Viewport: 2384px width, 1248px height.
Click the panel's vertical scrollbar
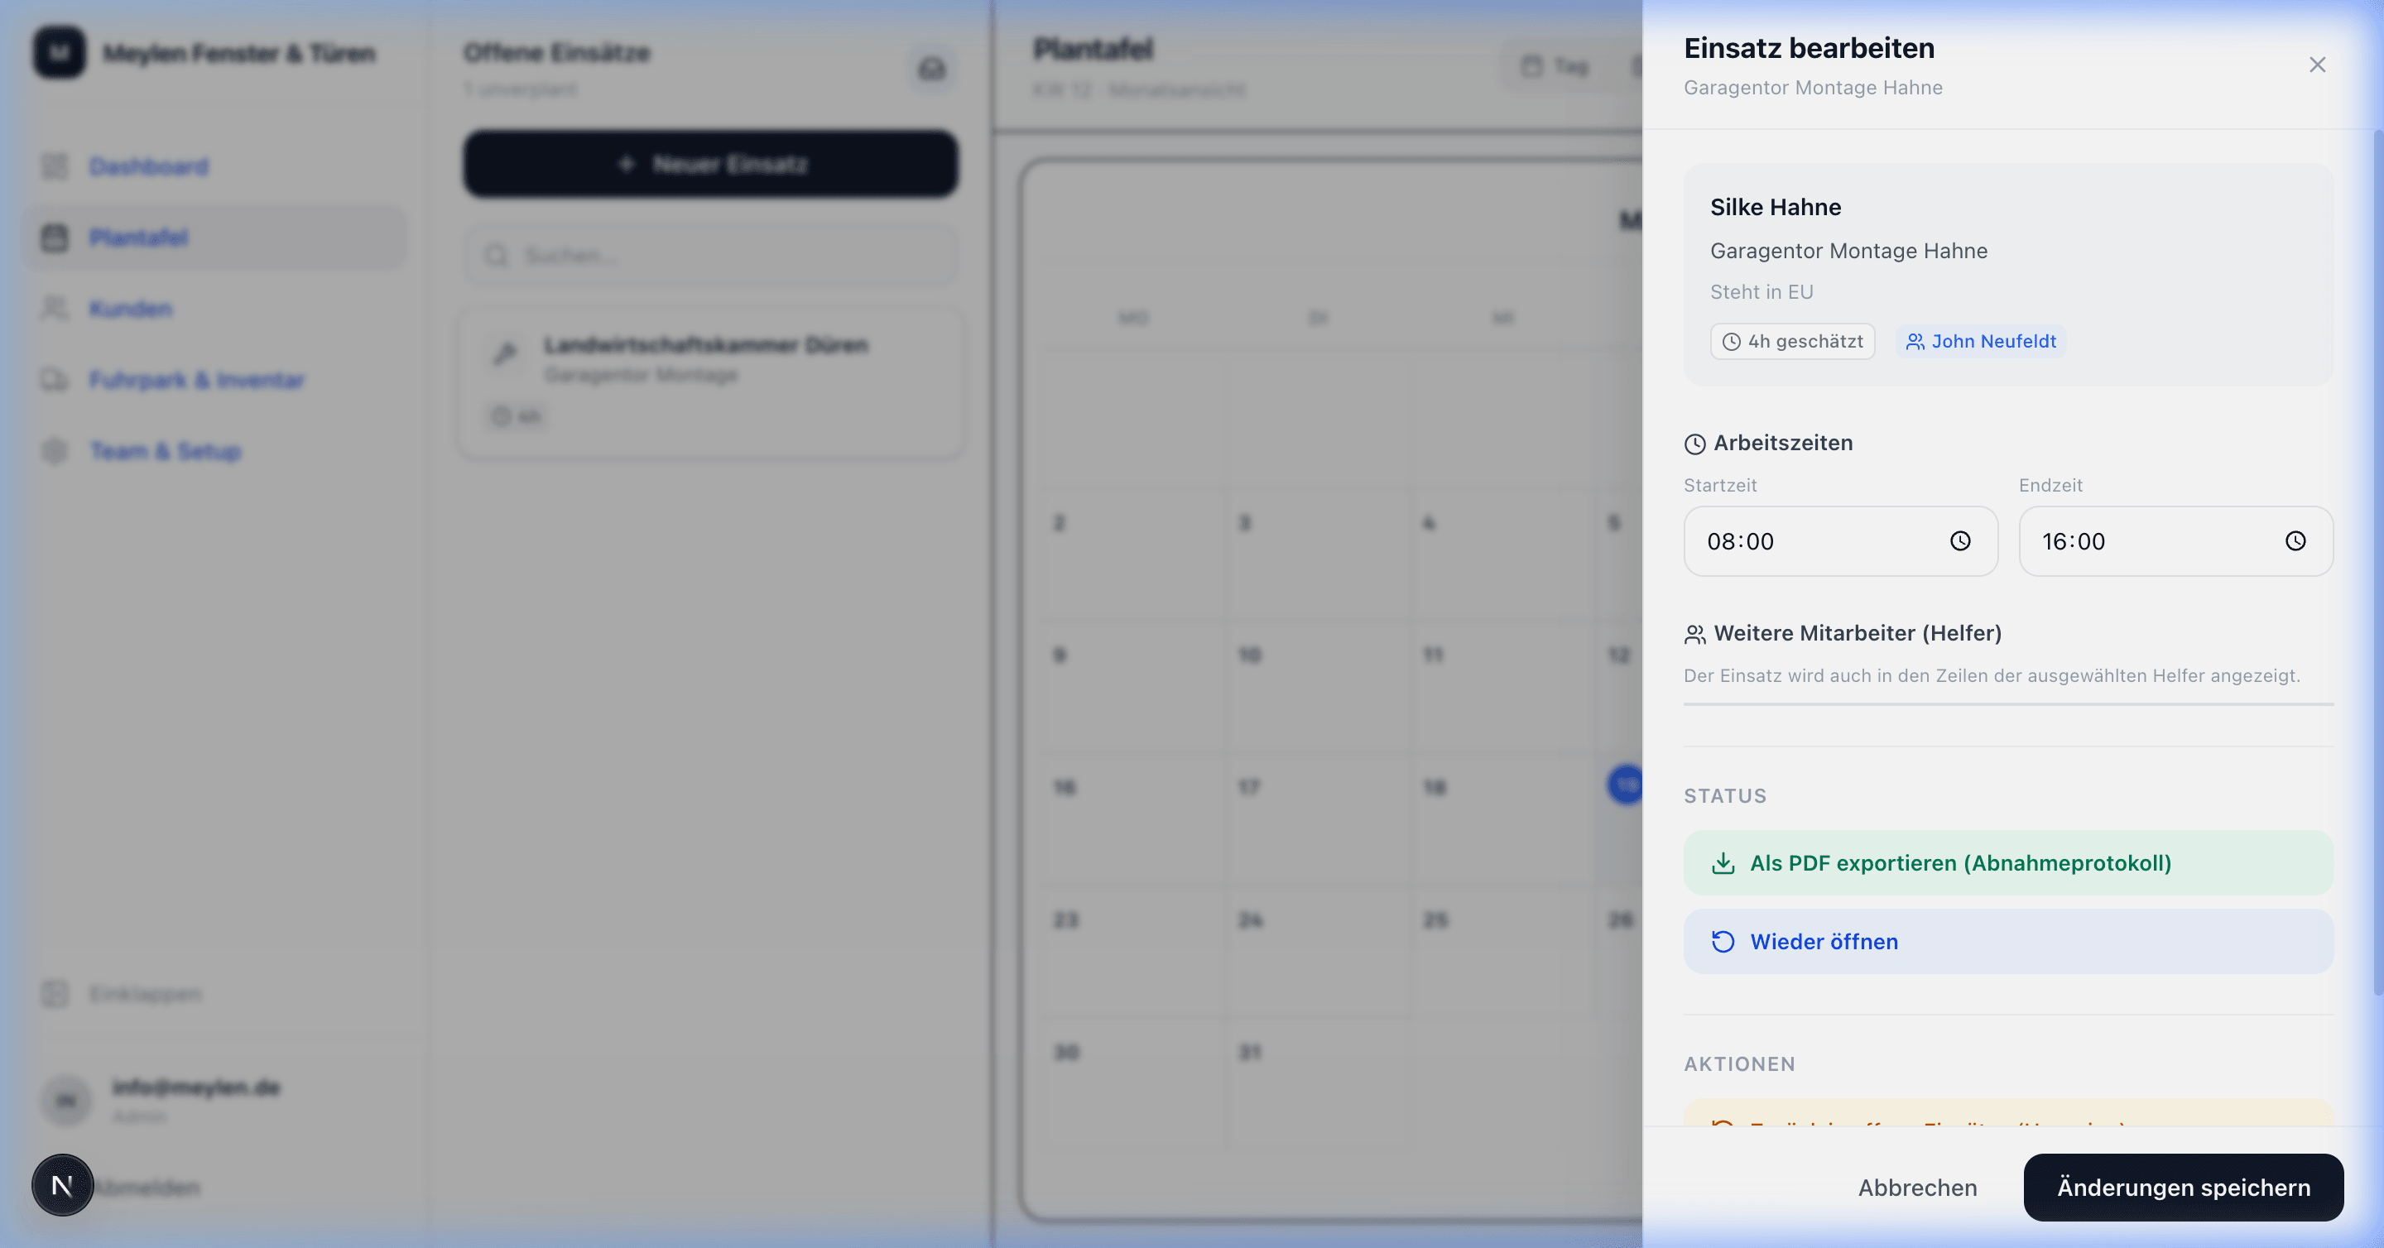(2377, 555)
